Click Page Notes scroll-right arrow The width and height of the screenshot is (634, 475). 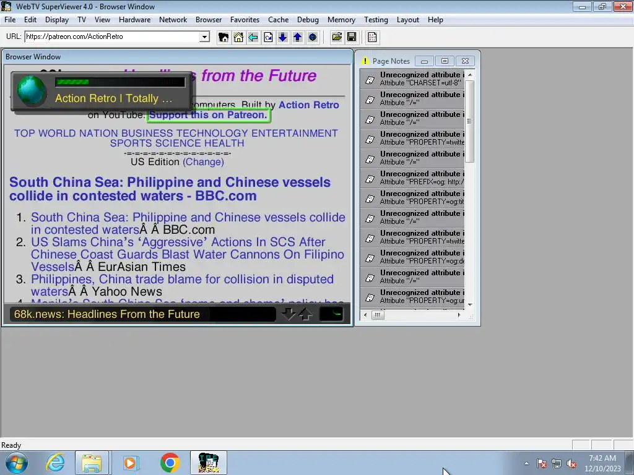pos(459,315)
